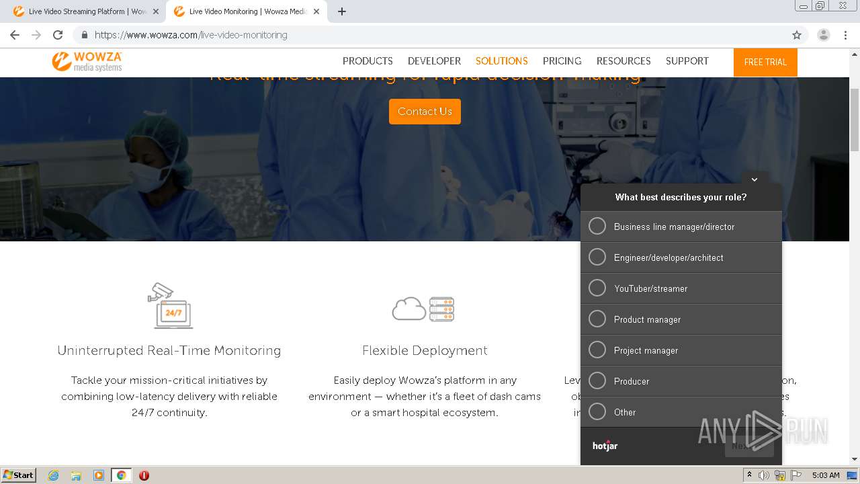Click the cloud and server deployment icon
This screenshot has height=484, width=860.
click(424, 309)
